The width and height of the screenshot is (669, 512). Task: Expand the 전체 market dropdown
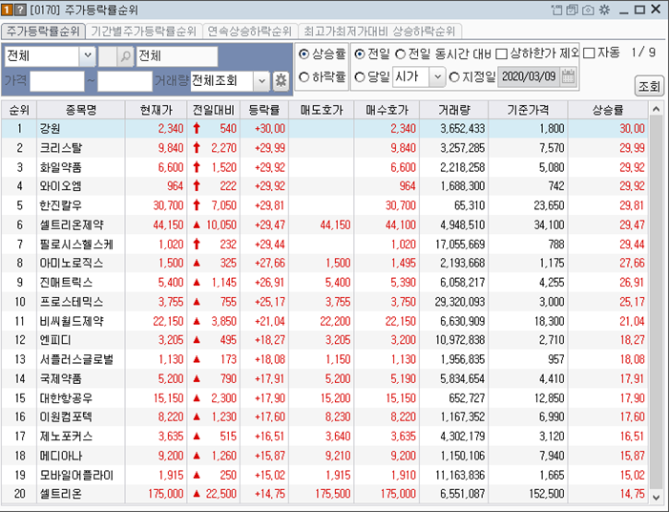(88, 56)
